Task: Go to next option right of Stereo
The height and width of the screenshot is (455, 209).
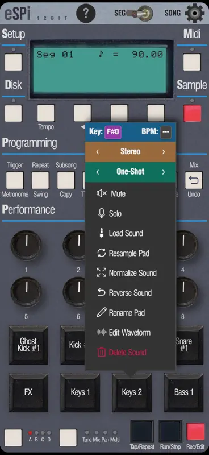Action: click(164, 152)
